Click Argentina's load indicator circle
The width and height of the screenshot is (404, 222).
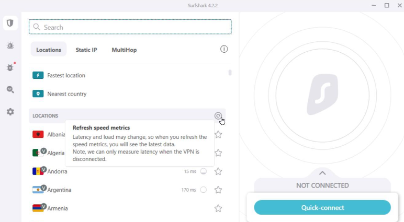coord(203,190)
